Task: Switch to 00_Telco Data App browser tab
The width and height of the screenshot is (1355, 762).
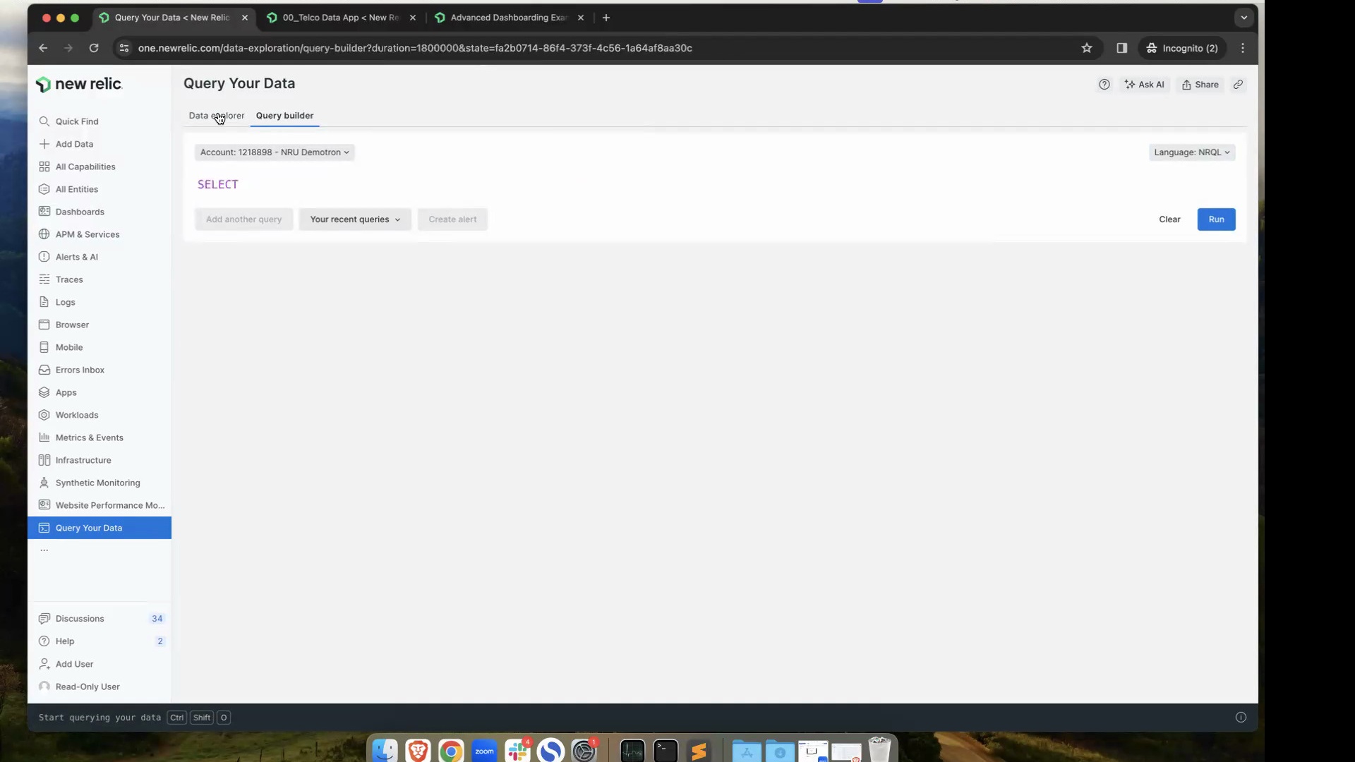Action: tap(341, 18)
